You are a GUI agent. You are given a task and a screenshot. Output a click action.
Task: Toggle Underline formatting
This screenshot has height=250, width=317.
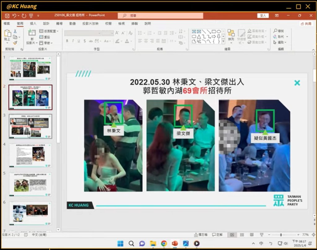pos(79,41)
